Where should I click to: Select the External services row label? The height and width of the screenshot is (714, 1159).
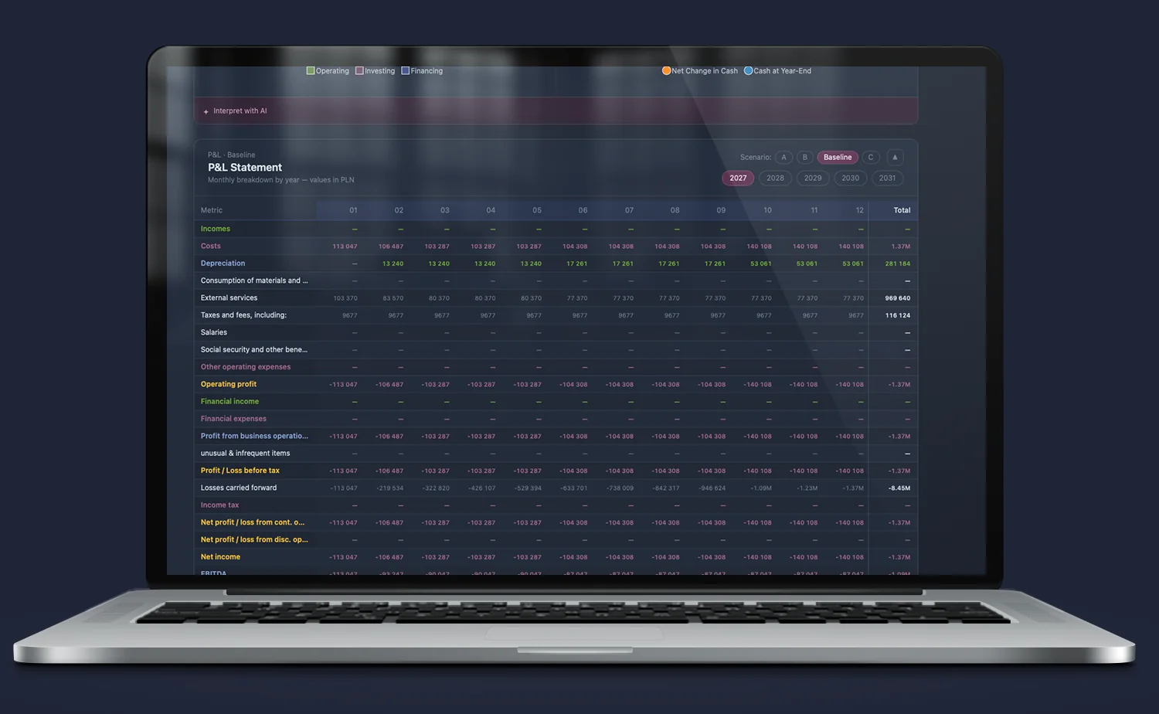coord(229,298)
